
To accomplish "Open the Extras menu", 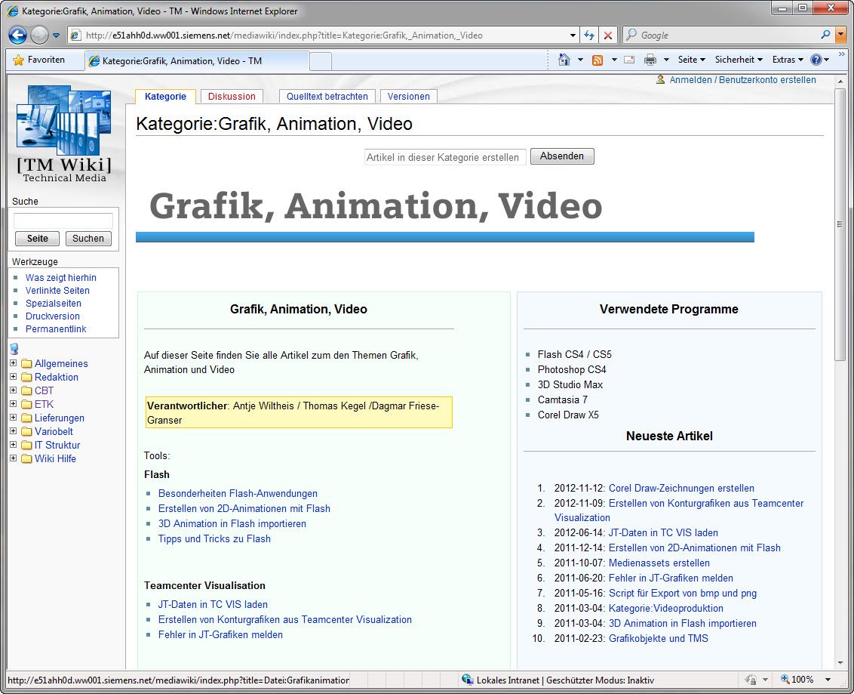I will [x=788, y=60].
